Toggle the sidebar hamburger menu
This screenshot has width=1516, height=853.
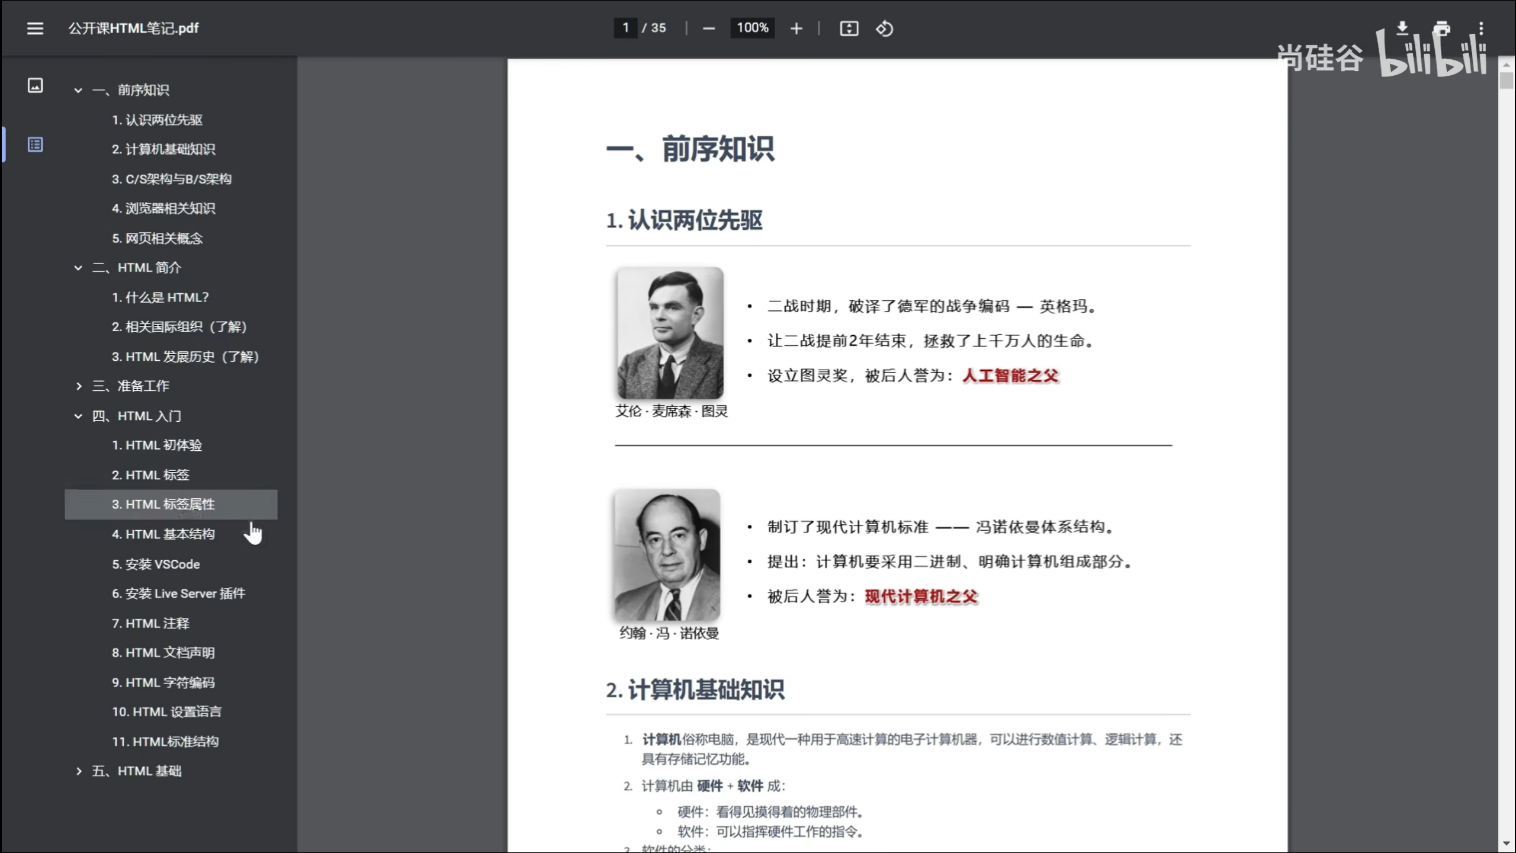click(35, 28)
